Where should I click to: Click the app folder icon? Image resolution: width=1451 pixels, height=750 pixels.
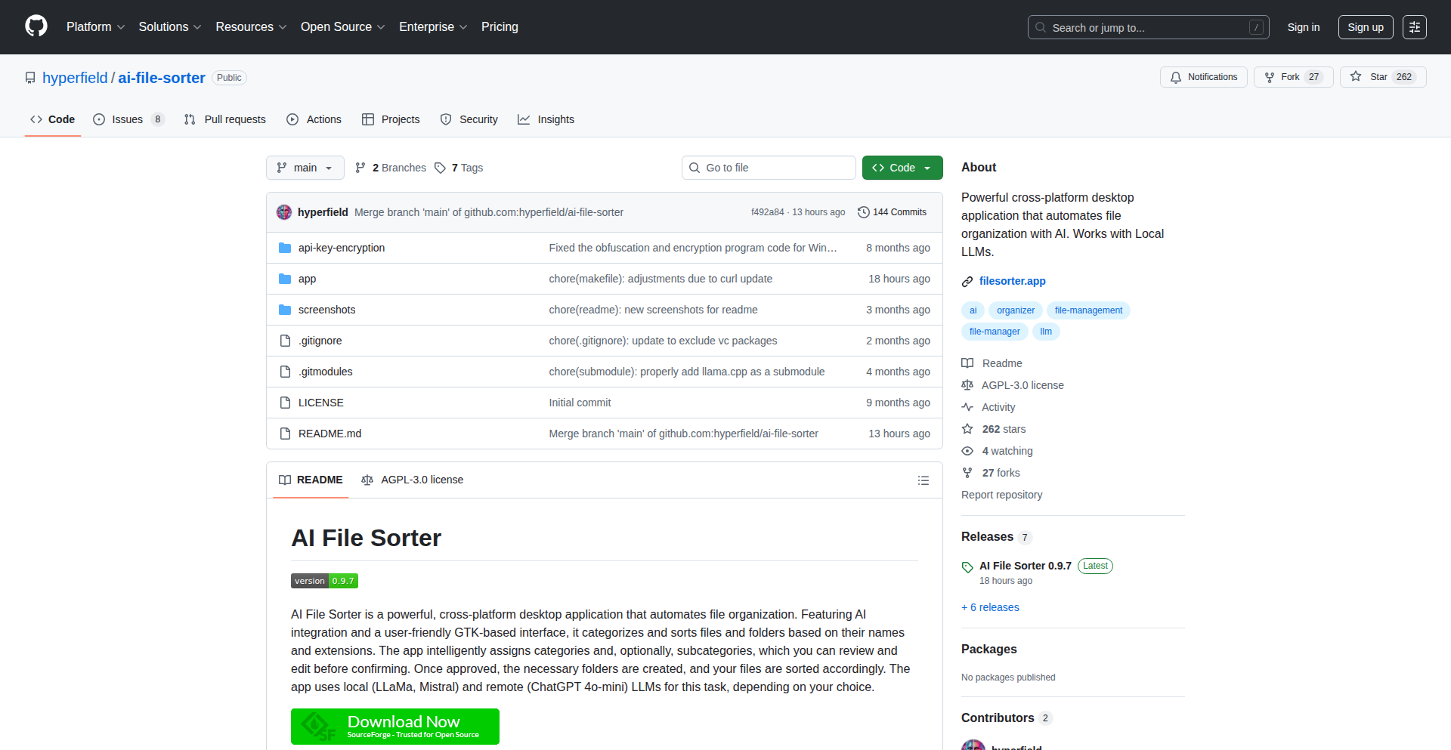[285, 279]
